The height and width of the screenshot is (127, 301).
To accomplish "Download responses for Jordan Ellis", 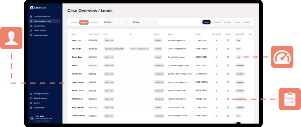I will (x=216, y=74).
